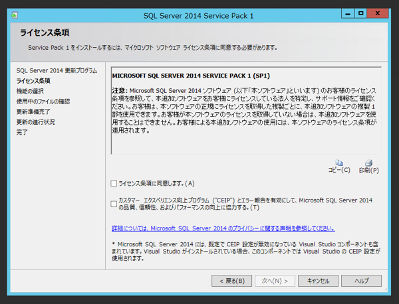Click inside the license terms text box

click(246, 110)
